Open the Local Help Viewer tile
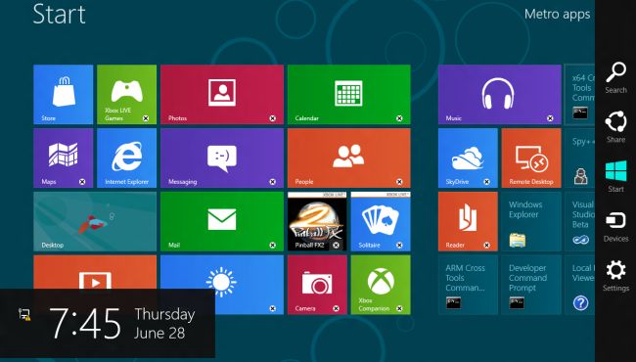Image resolution: width=636 pixels, height=362 pixels. pyautogui.click(x=579, y=285)
